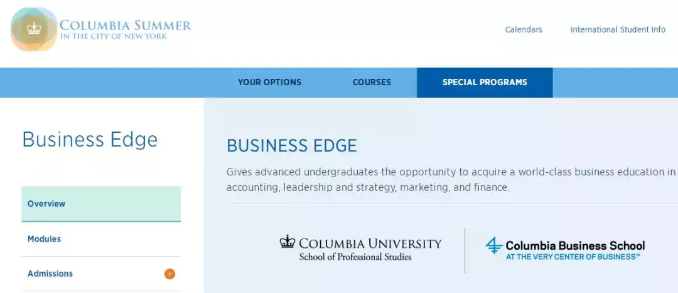678x293 pixels.
Task: Click "In the City of New York" subtitle
Action: (114, 36)
